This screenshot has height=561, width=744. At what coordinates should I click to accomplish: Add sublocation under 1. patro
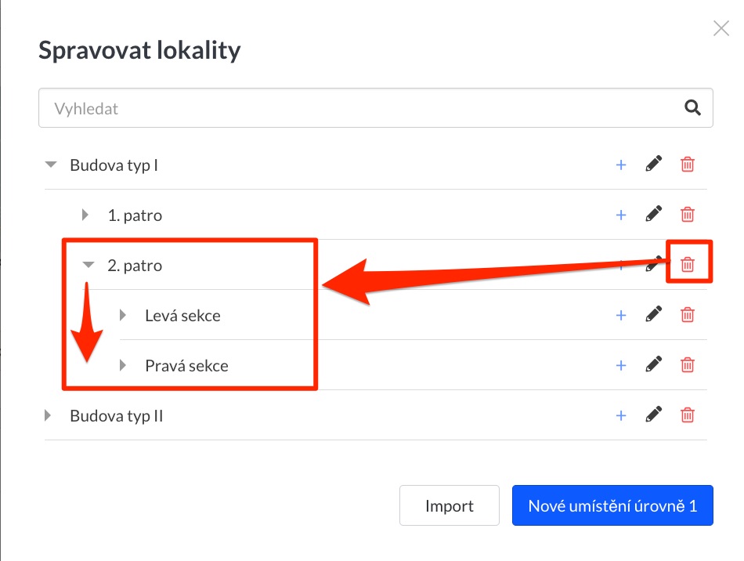point(620,215)
